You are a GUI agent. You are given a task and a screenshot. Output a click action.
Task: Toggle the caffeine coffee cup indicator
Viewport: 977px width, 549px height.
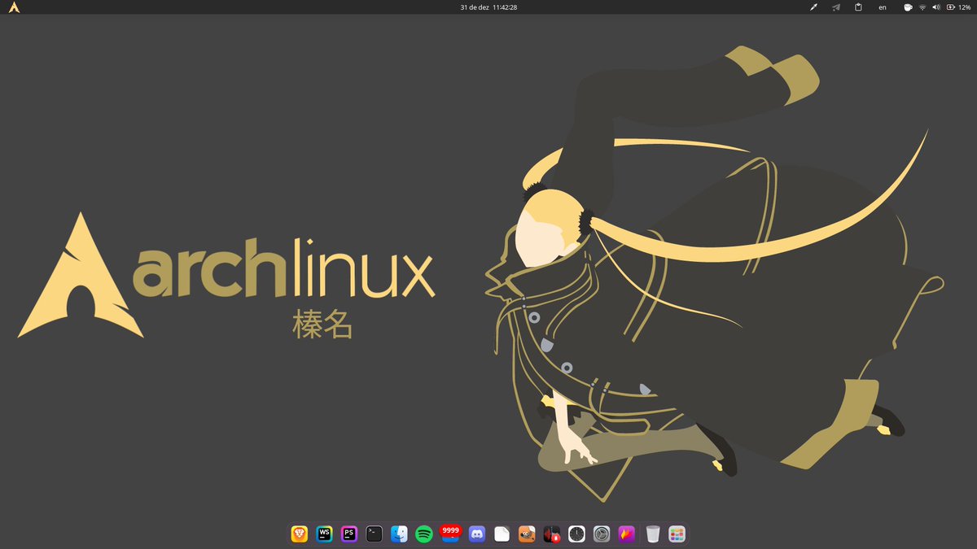coord(908,7)
